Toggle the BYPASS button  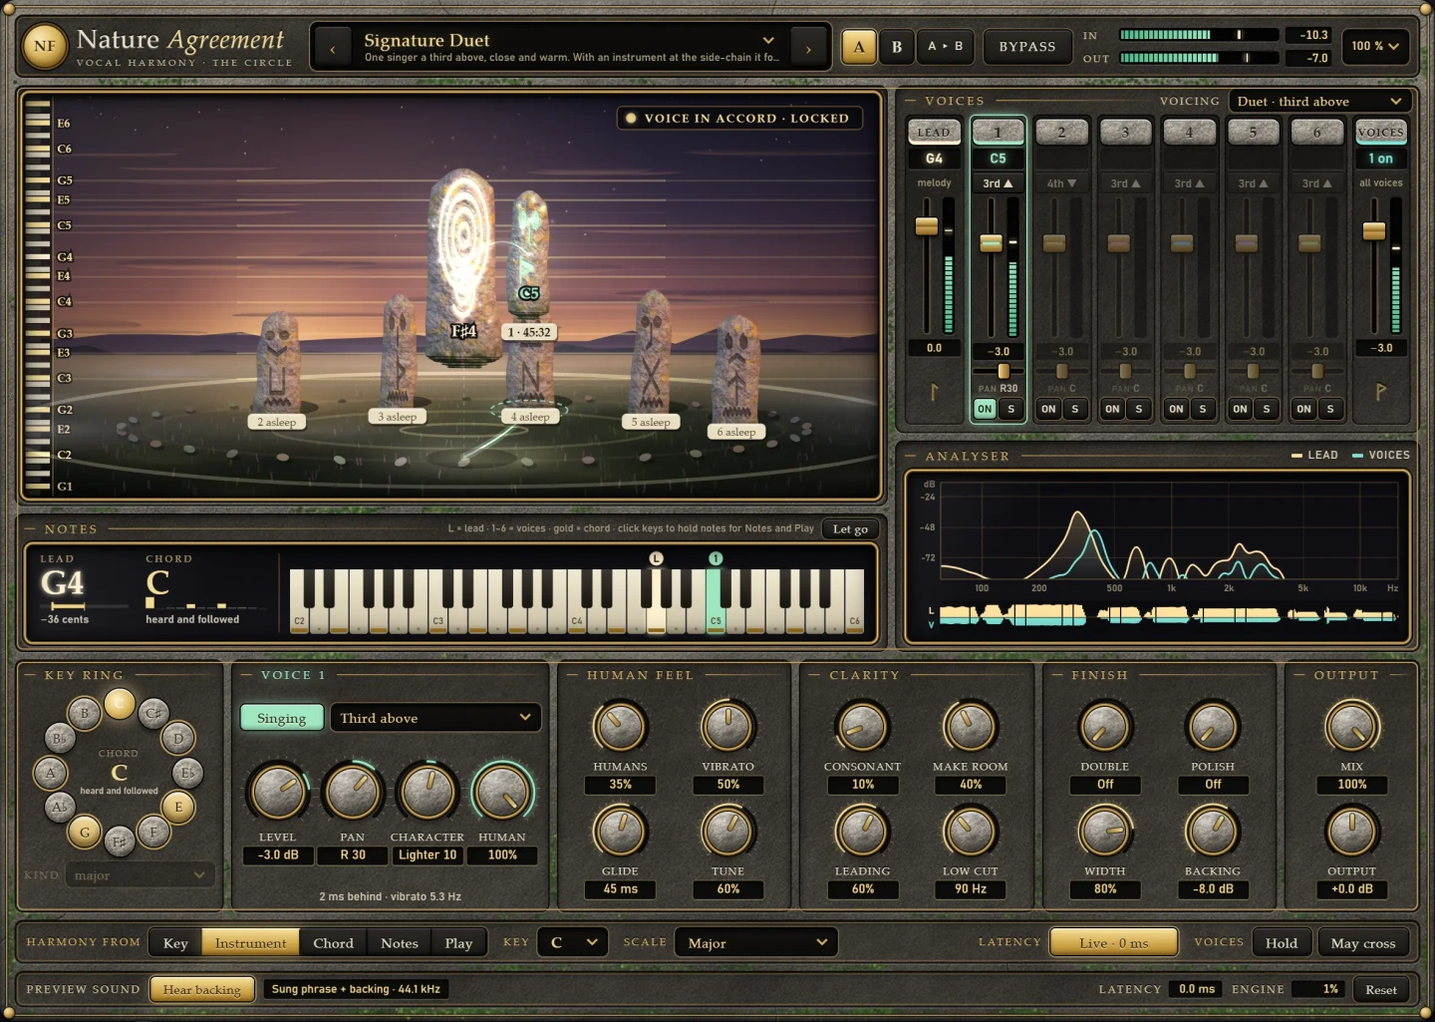(x=1027, y=47)
